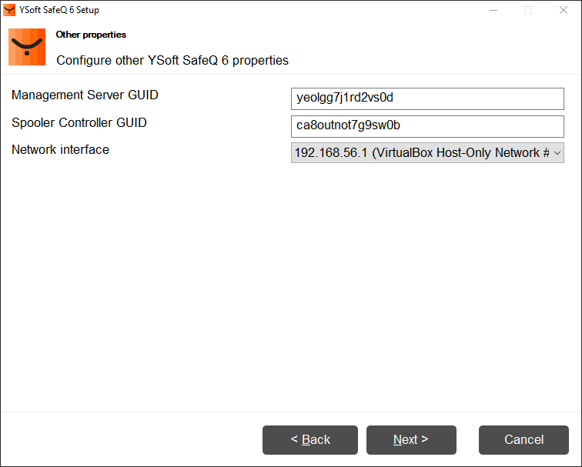Click the Network interface label
Viewport: 582px width, 467px height.
(x=60, y=149)
